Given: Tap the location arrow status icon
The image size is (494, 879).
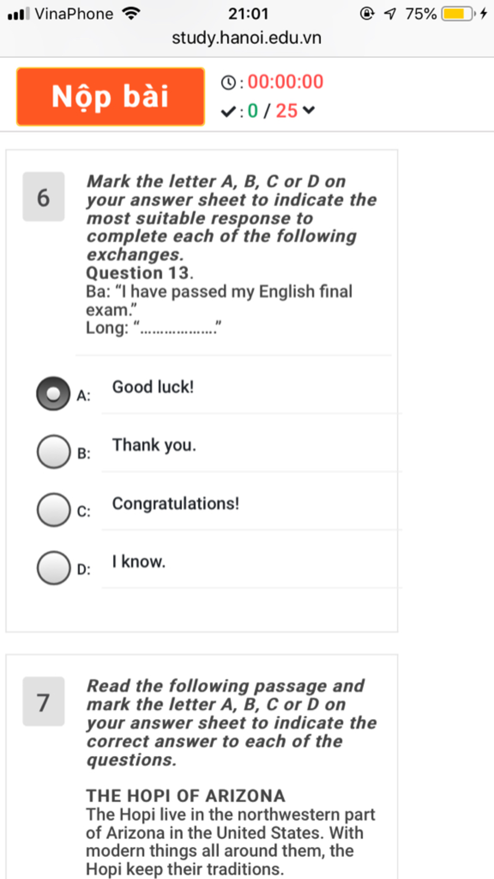Looking at the screenshot, I should (390, 14).
